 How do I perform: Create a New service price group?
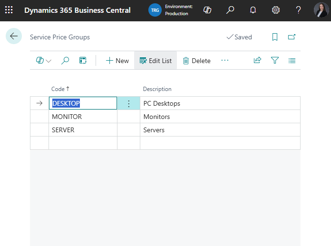click(117, 61)
